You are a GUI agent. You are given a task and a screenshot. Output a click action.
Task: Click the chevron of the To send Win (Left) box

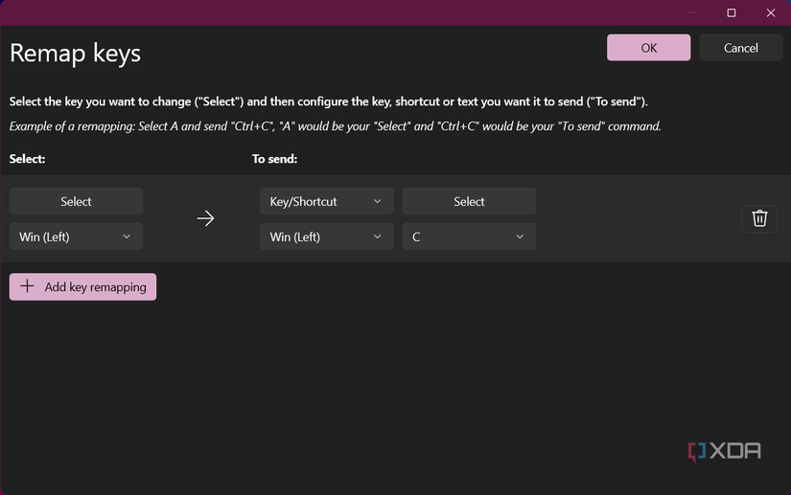[377, 236]
